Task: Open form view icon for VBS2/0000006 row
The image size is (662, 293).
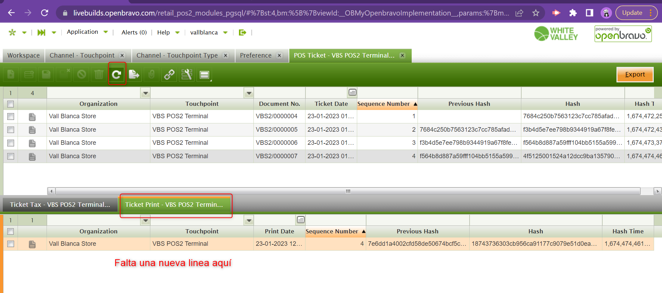Action: pyautogui.click(x=32, y=143)
